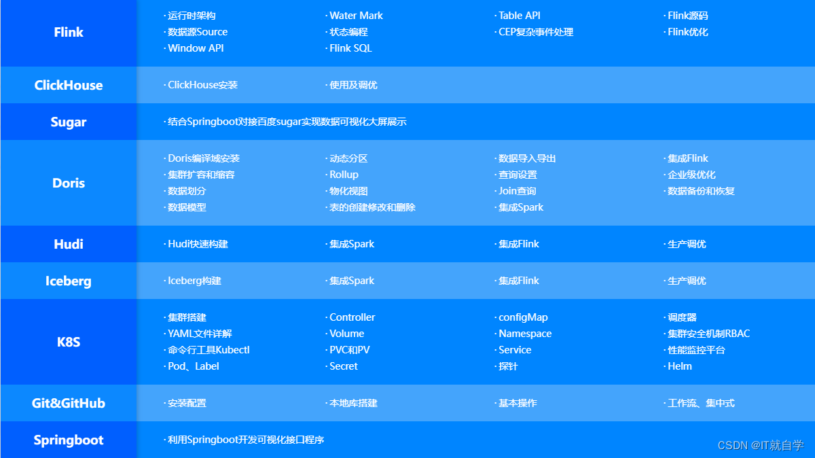Click the topic 'PVC和PV'
Image resolution: width=815 pixels, height=458 pixels.
[x=350, y=350]
